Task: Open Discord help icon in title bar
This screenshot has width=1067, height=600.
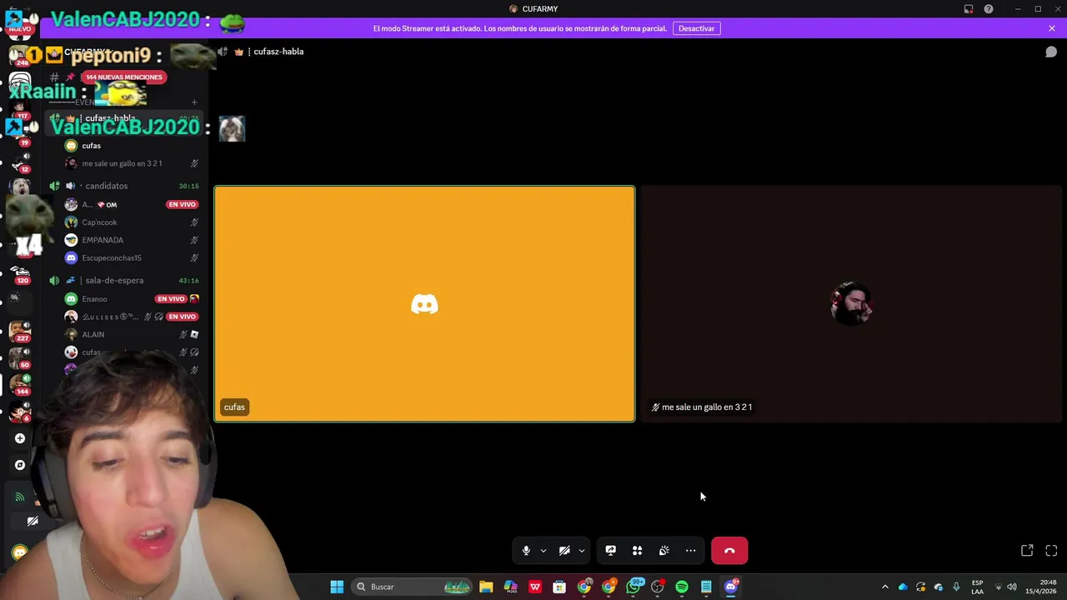Action: 989,9
